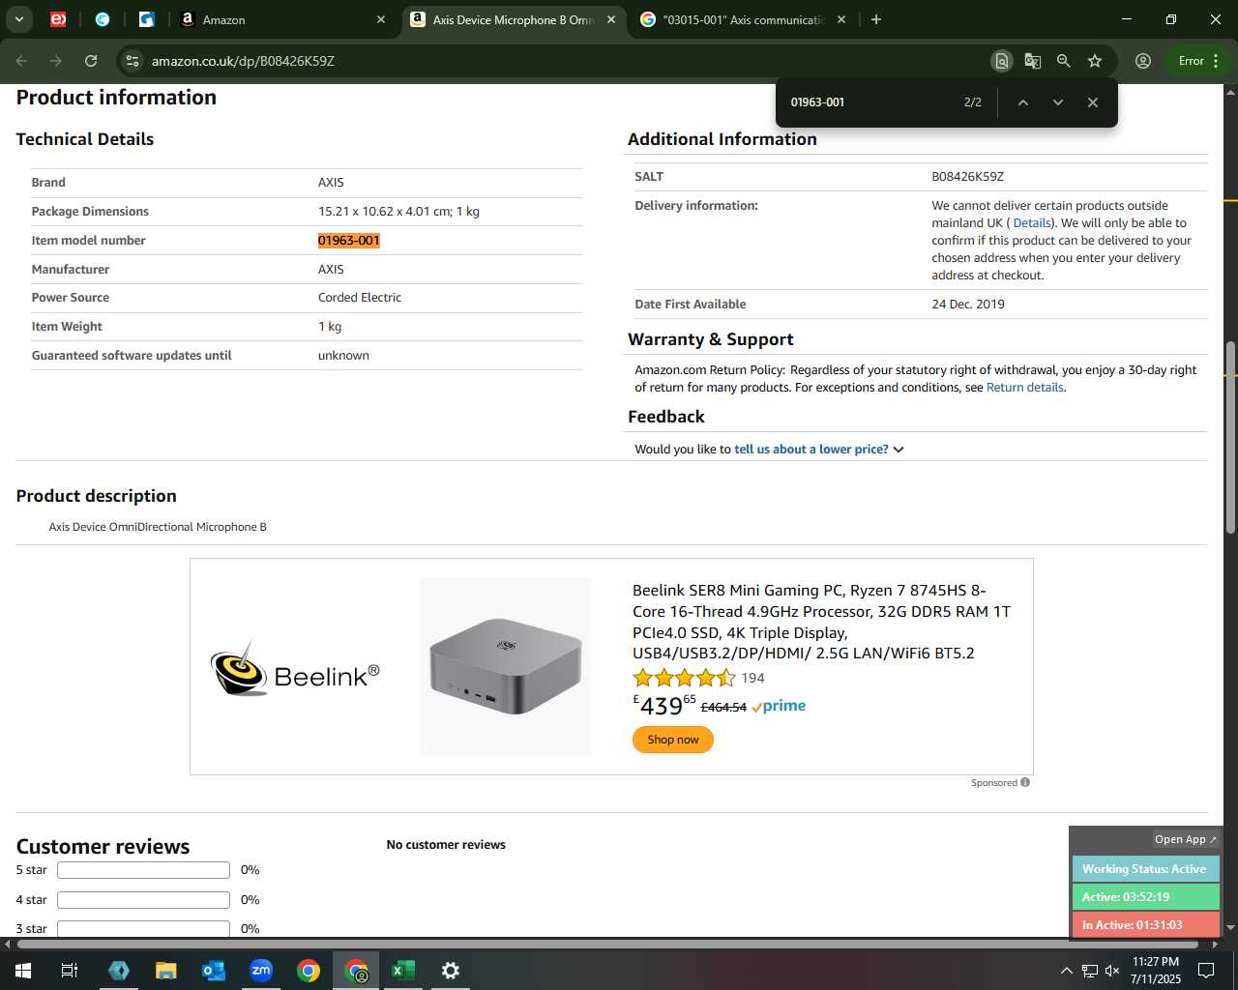The height and width of the screenshot is (990, 1238).
Task: Open a new browser tab
Action: (876, 19)
